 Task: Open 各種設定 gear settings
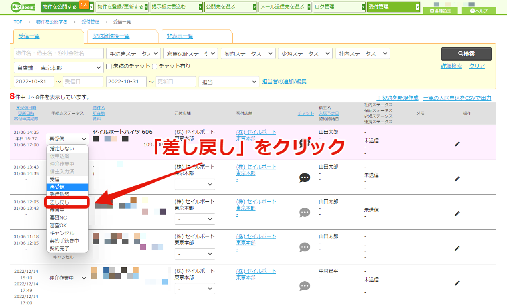[440, 11]
